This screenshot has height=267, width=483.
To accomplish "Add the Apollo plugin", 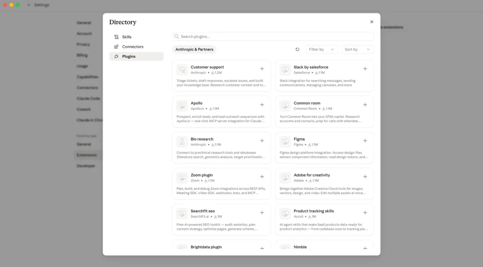I will [262, 105].
